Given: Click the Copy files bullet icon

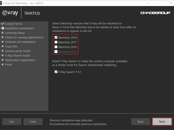Looking at the screenshot, I should (x=3, y=46).
